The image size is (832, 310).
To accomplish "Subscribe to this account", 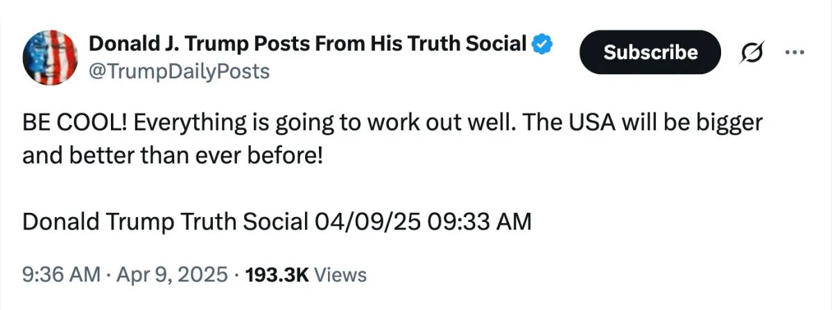I will [x=650, y=52].
